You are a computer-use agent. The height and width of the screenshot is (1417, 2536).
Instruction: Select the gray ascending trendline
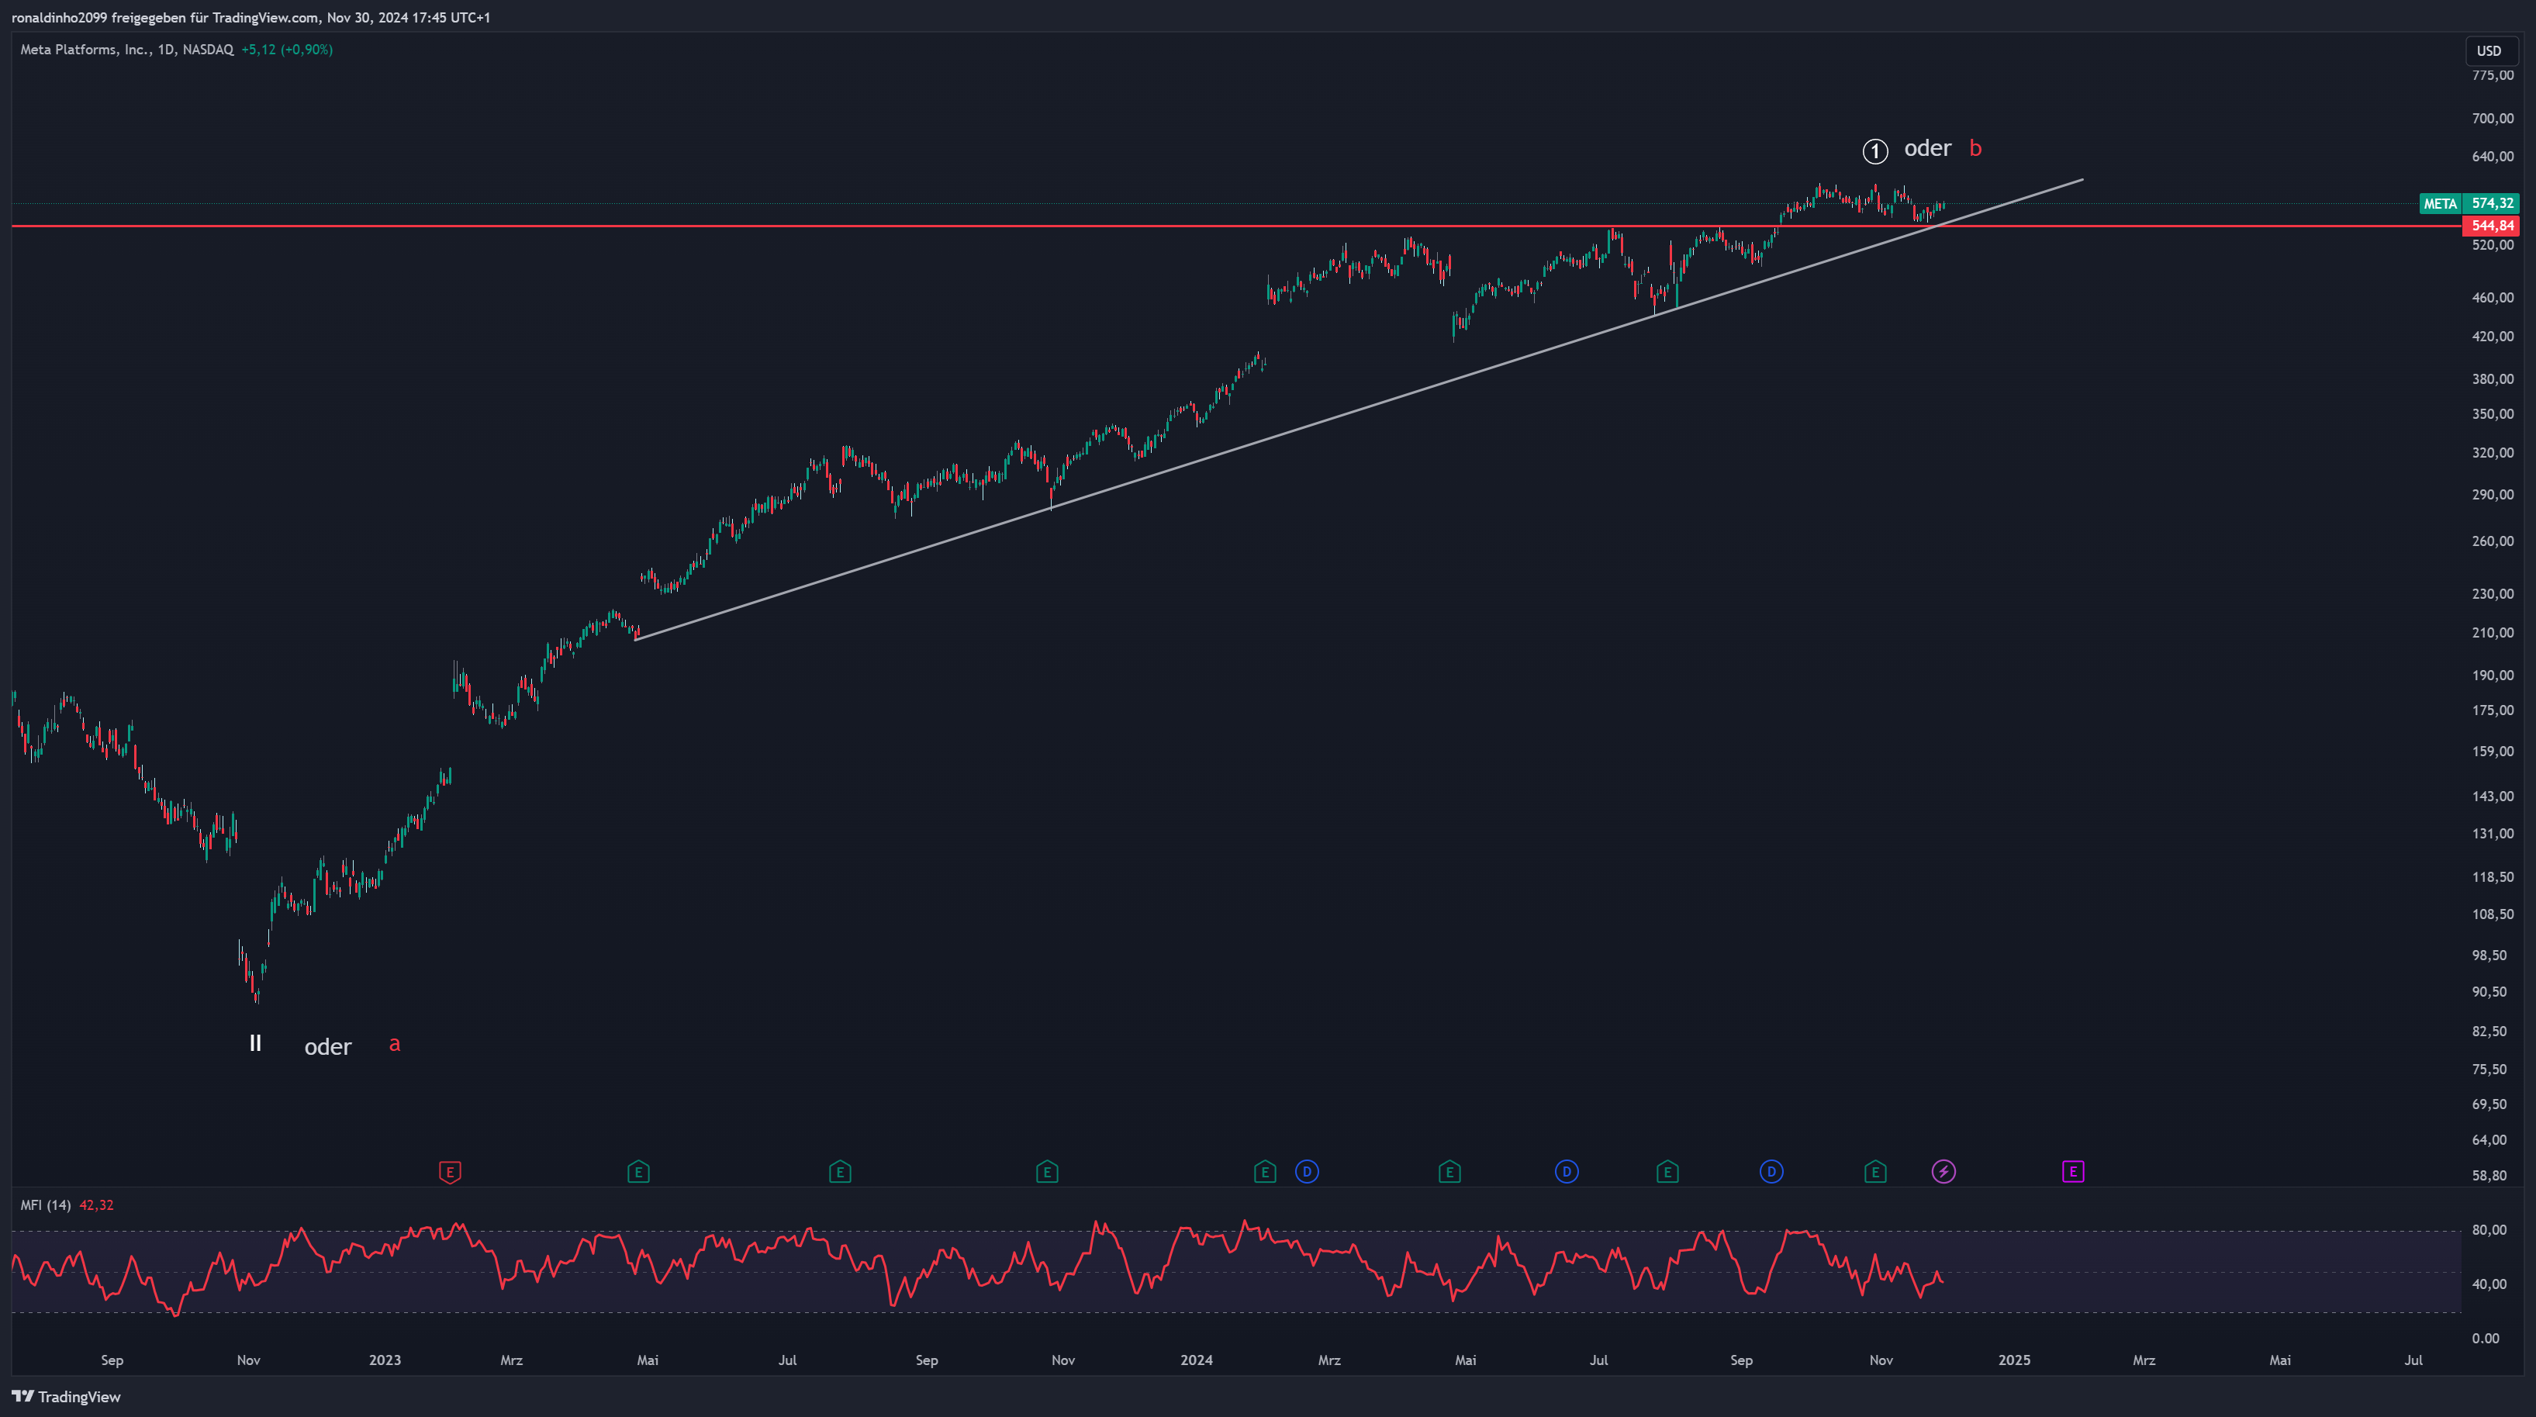pyautogui.click(x=1359, y=410)
